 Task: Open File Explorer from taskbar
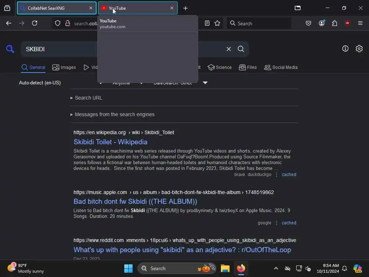click(225, 268)
